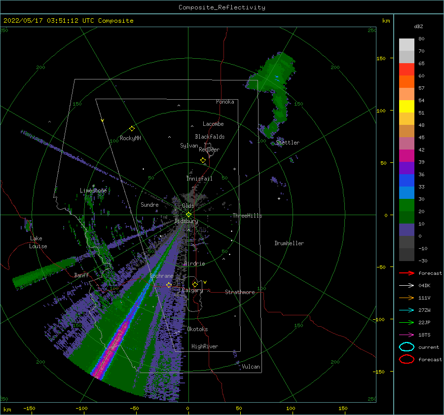The image size is (444, 415).
Task: Click the yellow diamond marker below RedDeer
Action: pyautogui.click(x=203, y=160)
